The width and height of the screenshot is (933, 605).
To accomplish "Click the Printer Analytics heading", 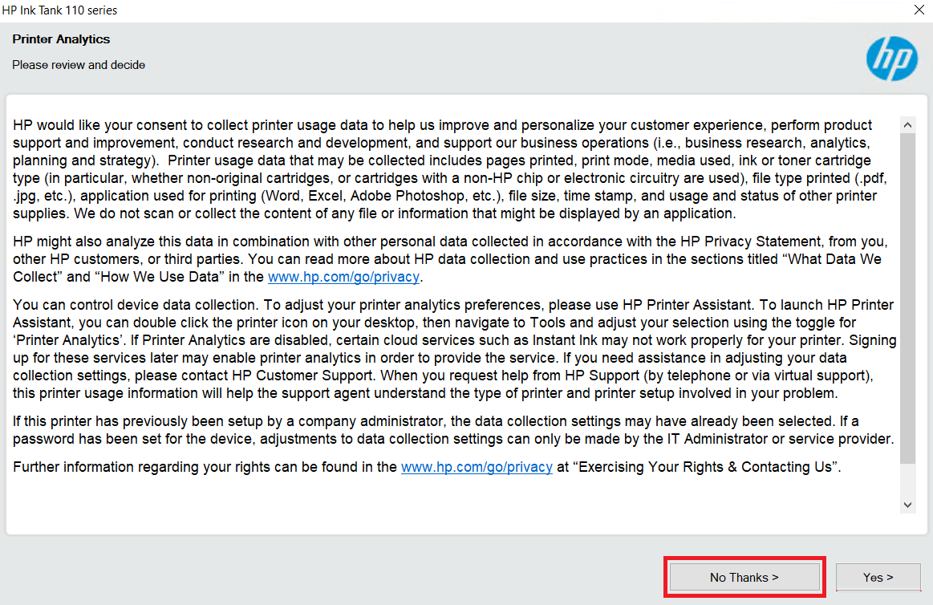I will click(x=61, y=39).
